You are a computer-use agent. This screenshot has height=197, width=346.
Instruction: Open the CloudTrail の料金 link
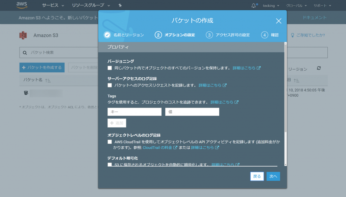157,147
